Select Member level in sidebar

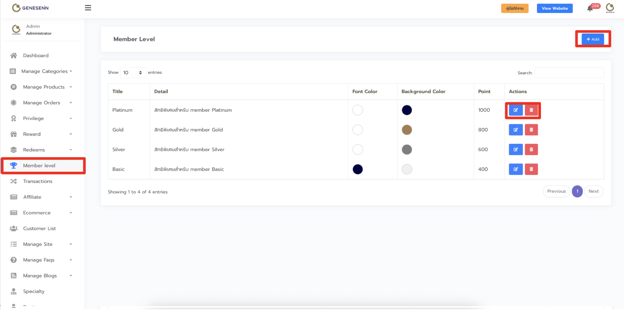click(39, 166)
